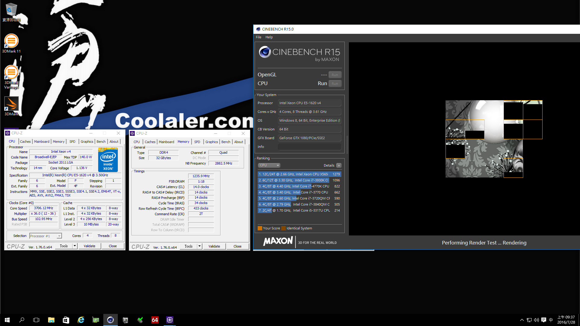The width and height of the screenshot is (580, 326).
Task: Open the taskbar search icon
Action: click(x=22, y=320)
